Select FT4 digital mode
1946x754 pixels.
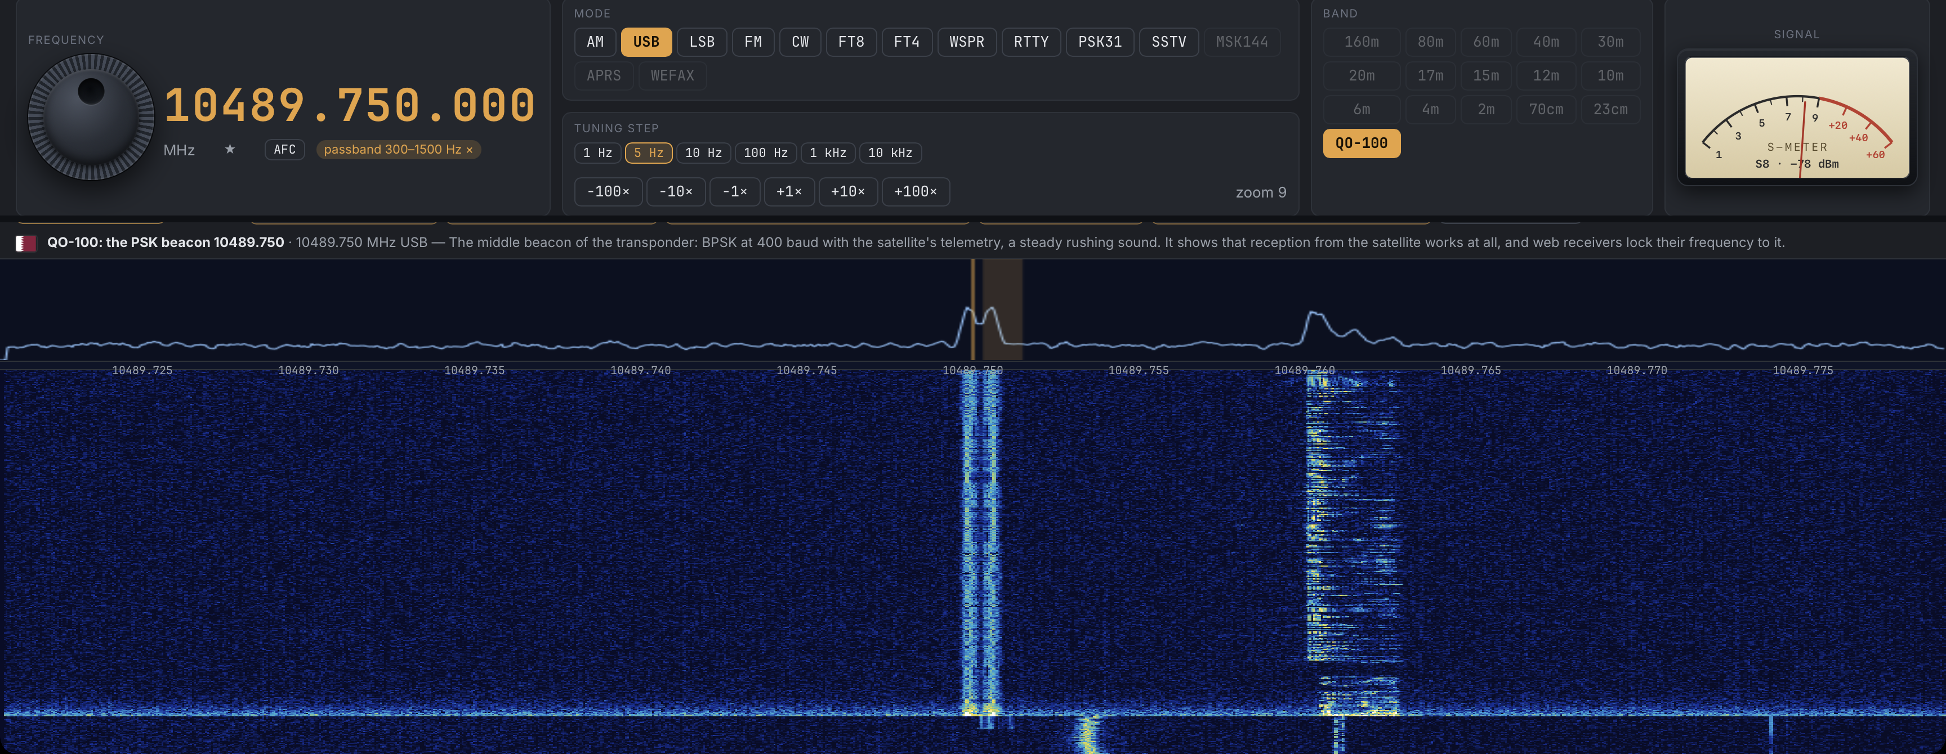(x=907, y=42)
